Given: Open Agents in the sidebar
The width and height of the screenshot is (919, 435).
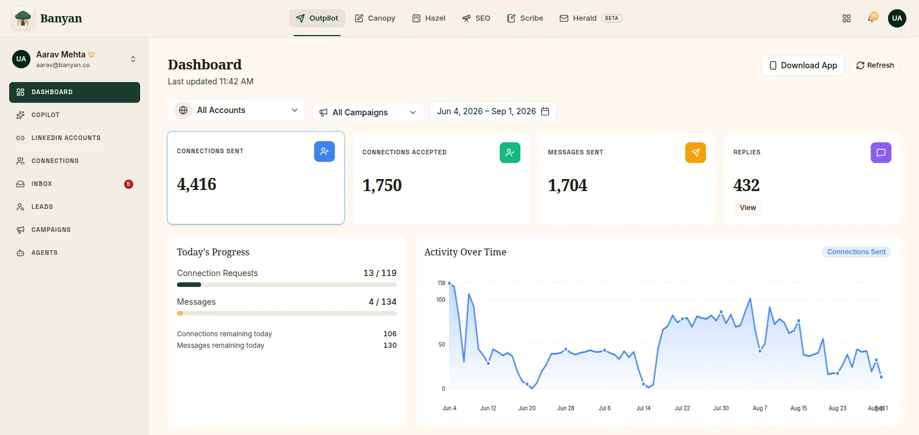Looking at the screenshot, I should tap(75, 253).
